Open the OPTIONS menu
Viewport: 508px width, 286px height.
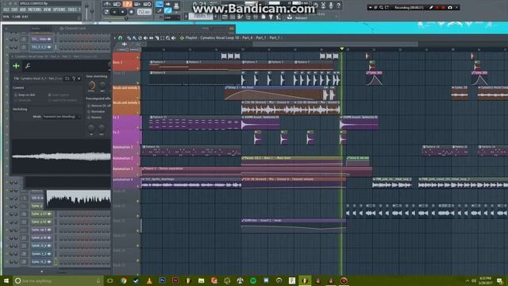(x=60, y=10)
